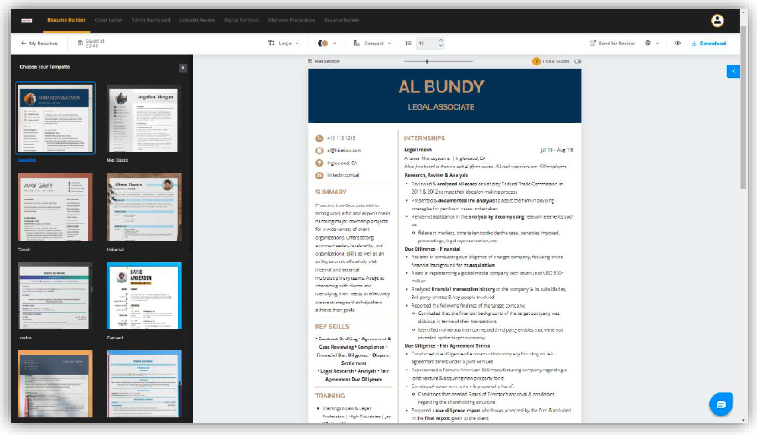757x435 pixels.
Task: Click the chat support bubble icon
Action: pos(720,404)
